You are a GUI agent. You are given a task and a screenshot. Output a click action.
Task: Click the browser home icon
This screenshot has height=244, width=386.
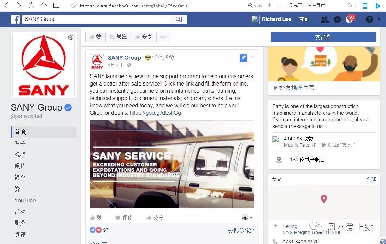(x=44, y=6)
